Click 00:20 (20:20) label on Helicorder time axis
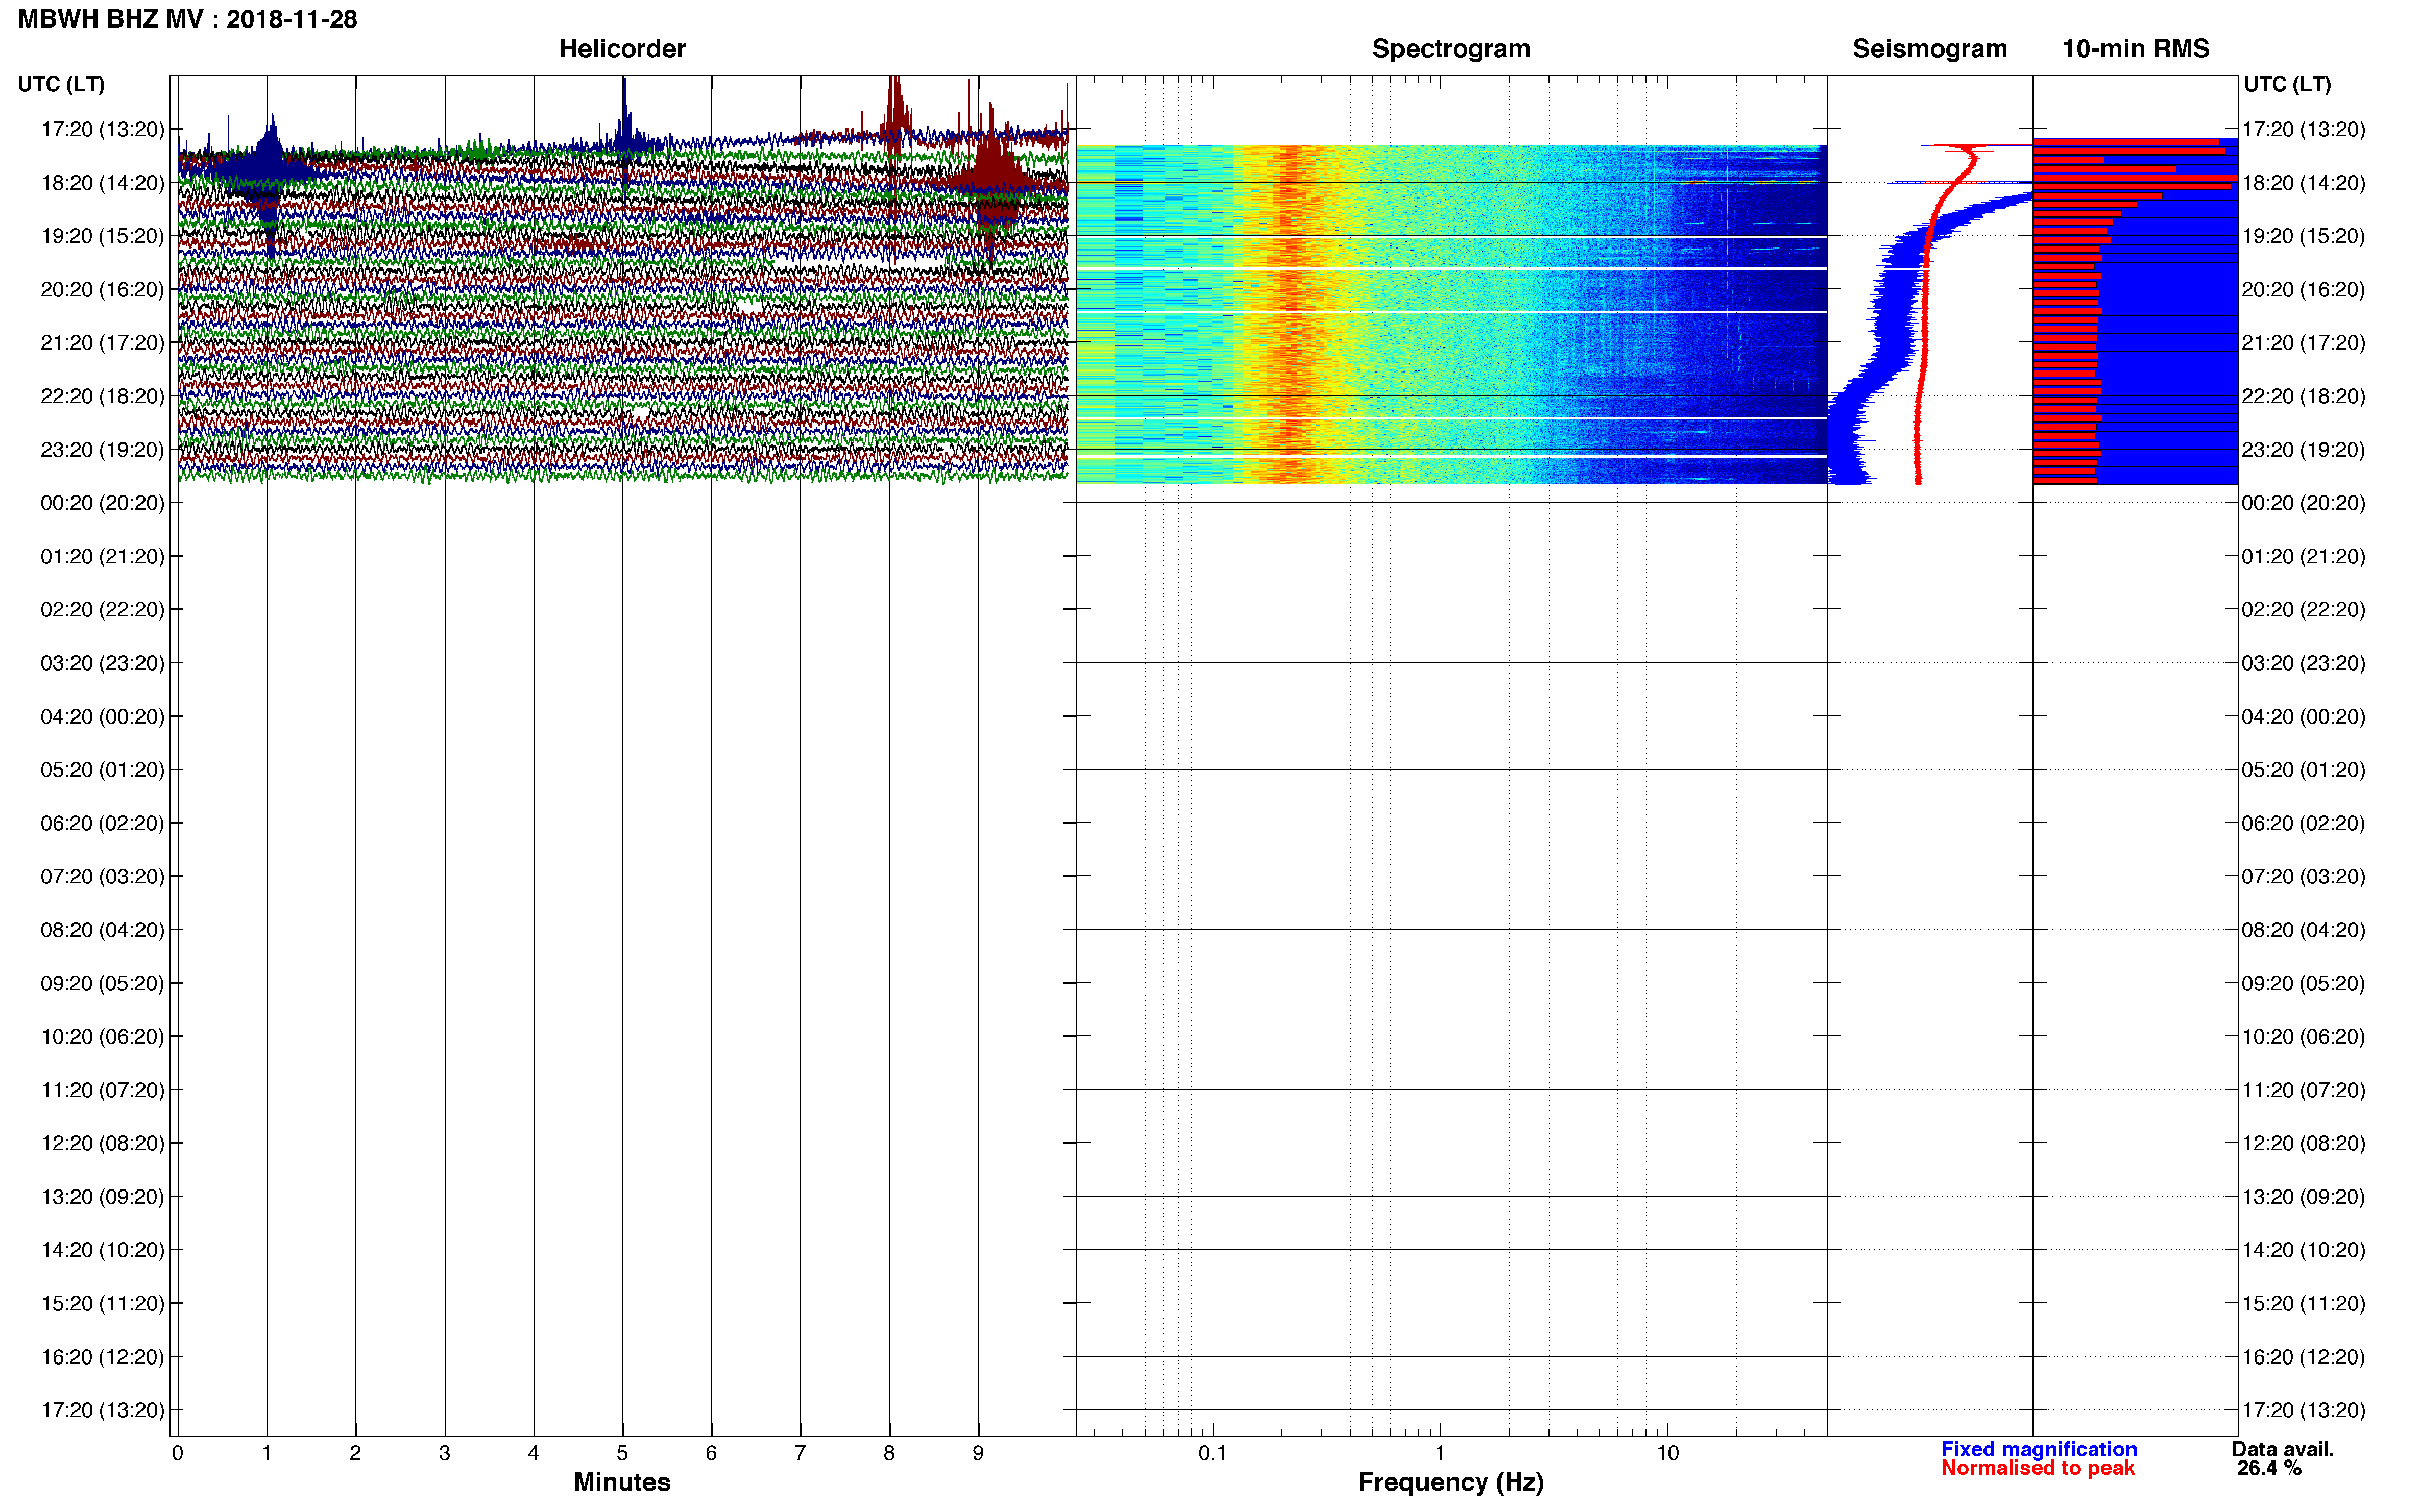 [x=102, y=503]
